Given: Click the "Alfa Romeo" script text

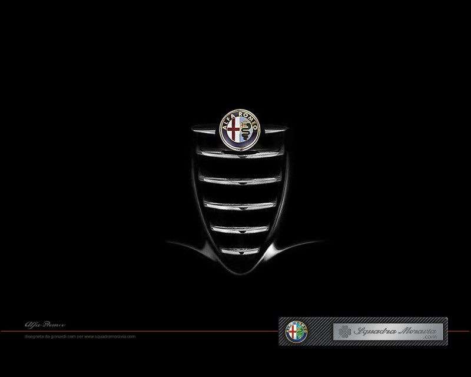Looking at the screenshot, I should pos(45,325).
